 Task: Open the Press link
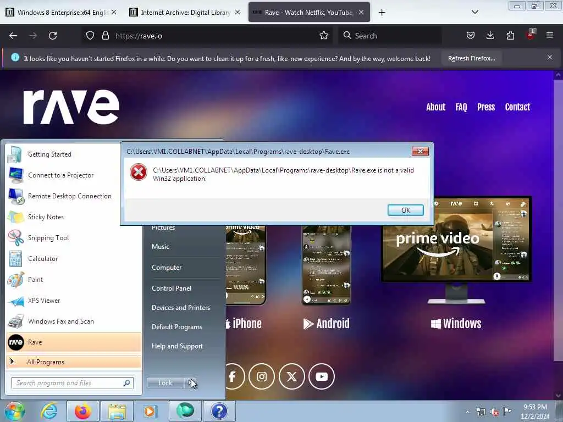tap(486, 107)
